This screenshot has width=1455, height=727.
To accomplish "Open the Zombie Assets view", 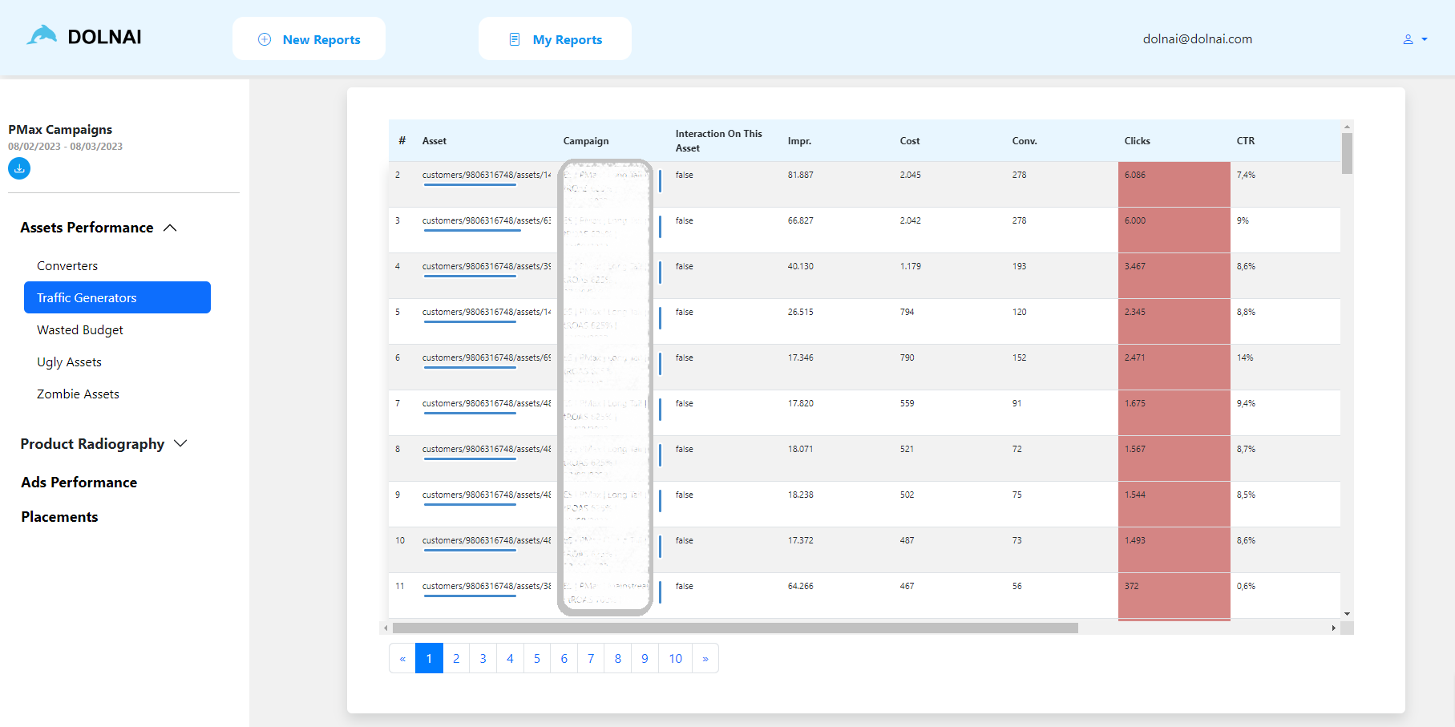I will [x=78, y=394].
